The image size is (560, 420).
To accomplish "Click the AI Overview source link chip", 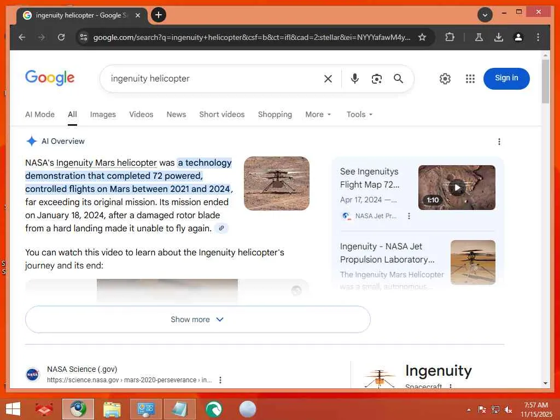I will tap(221, 228).
